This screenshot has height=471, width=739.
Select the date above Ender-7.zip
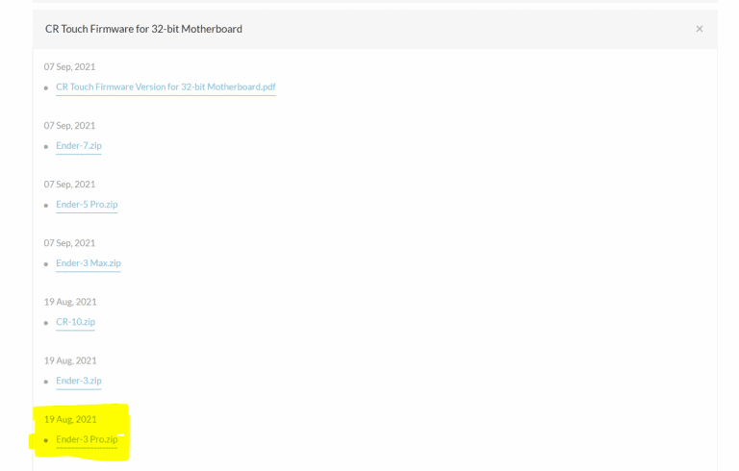coord(69,126)
